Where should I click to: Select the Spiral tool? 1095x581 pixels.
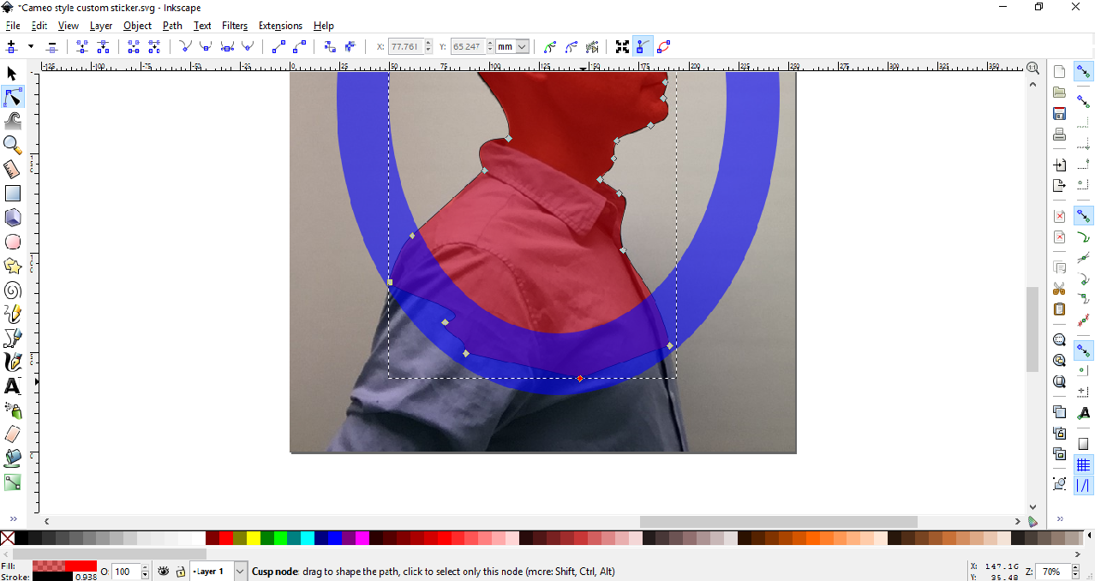12,290
